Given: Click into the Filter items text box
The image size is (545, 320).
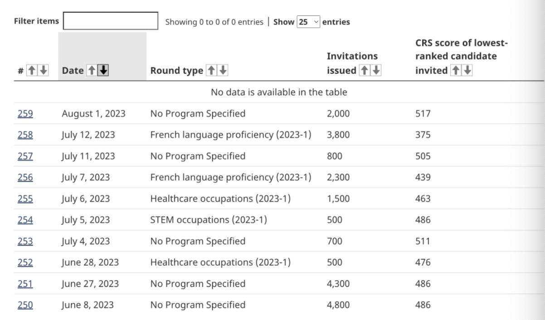Looking at the screenshot, I should point(111,21).
